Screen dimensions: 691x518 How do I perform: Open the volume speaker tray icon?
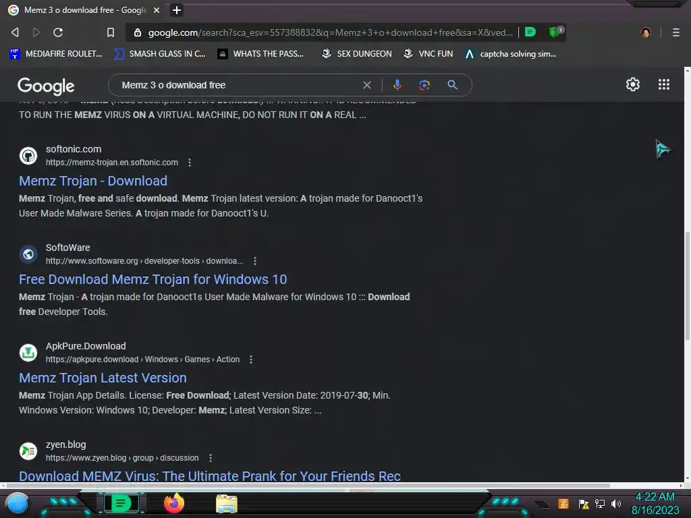coord(616,503)
